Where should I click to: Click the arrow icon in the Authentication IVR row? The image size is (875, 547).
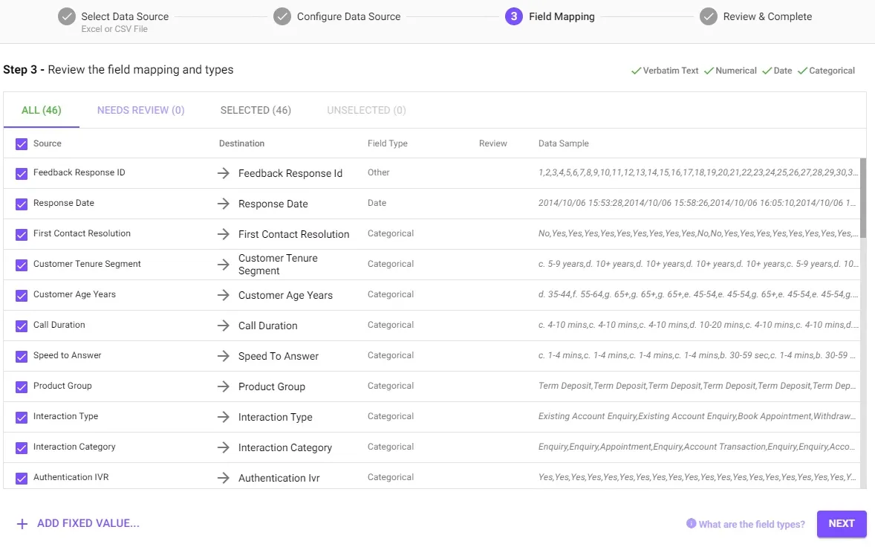click(224, 478)
